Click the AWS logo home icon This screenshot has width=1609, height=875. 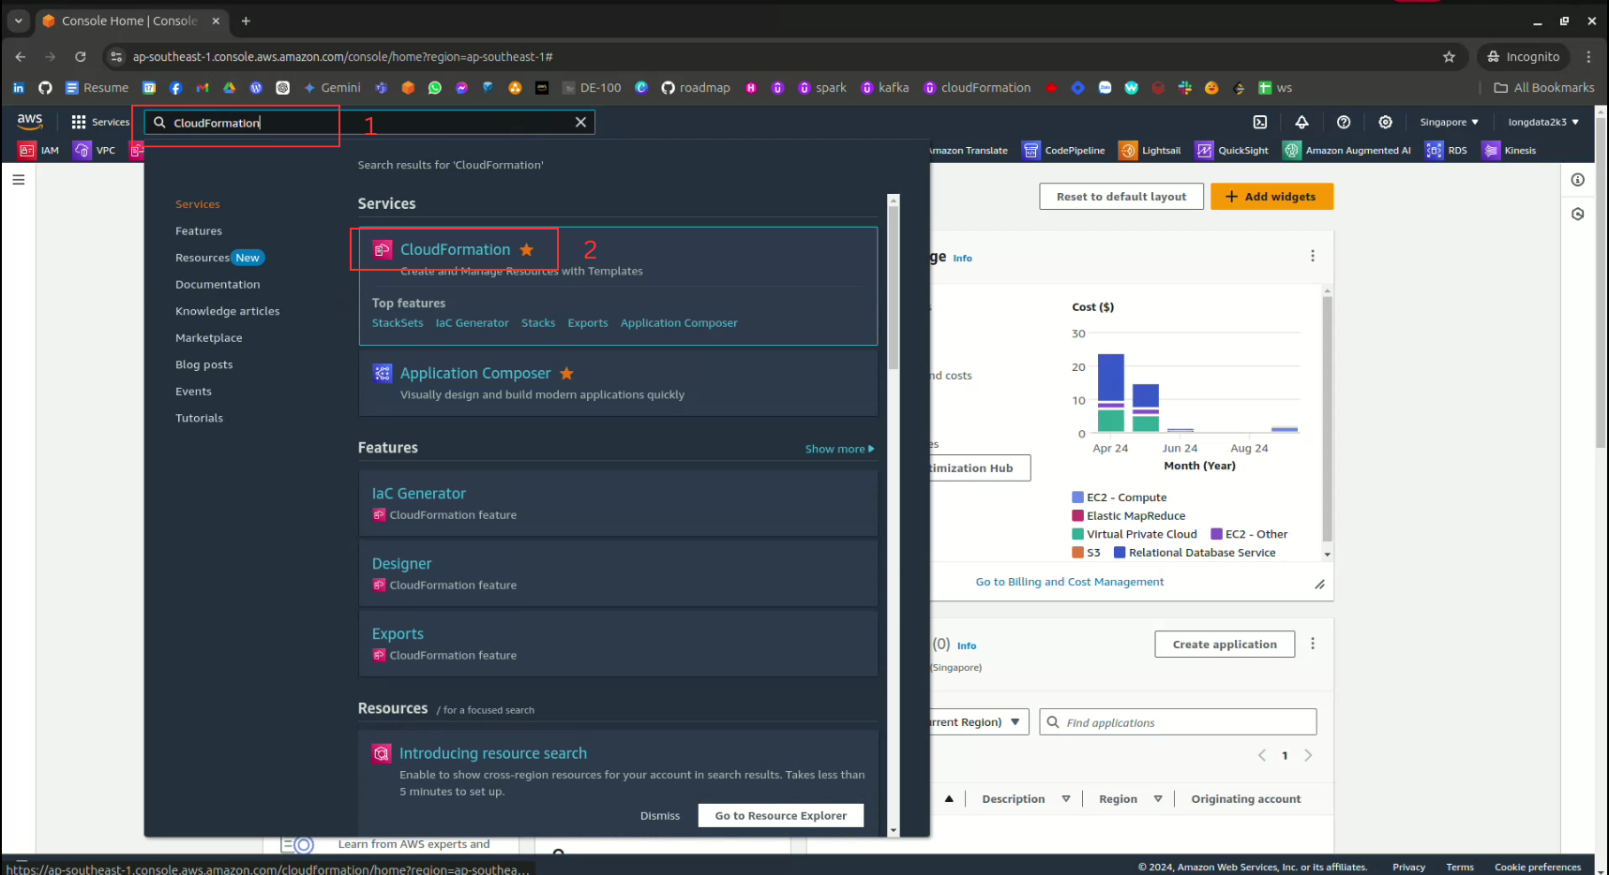(30, 121)
